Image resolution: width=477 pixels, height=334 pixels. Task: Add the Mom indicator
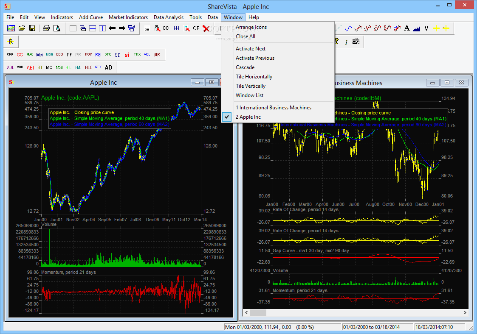click(x=49, y=54)
